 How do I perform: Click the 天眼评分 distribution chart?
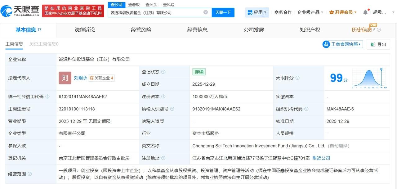tap(369, 78)
